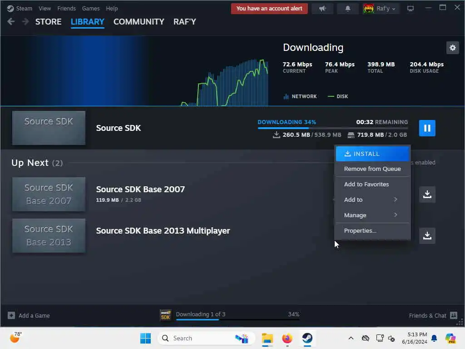Click the Source SDK thumbnail
Viewport: 465px width, 349px height.
pyautogui.click(x=49, y=128)
